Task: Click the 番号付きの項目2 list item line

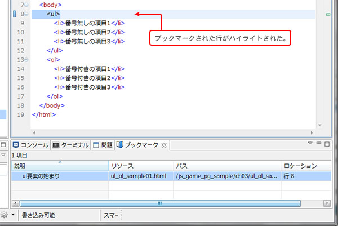Action: click(90, 78)
